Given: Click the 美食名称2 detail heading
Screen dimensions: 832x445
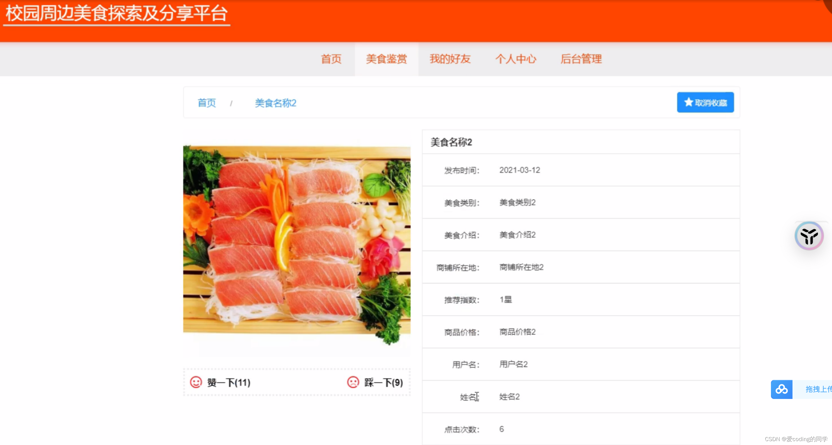Looking at the screenshot, I should [x=451, y=142].
